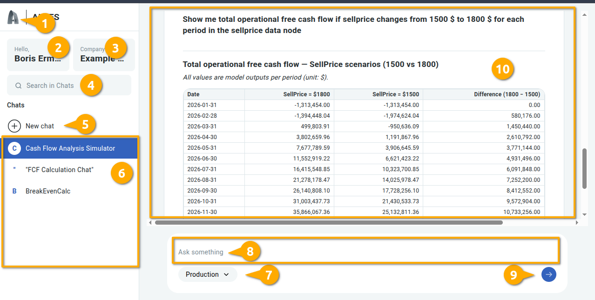Click the horizontal scrollbar under the table
The height and width of the screenshot is (300, 595).
coord(329,223)
